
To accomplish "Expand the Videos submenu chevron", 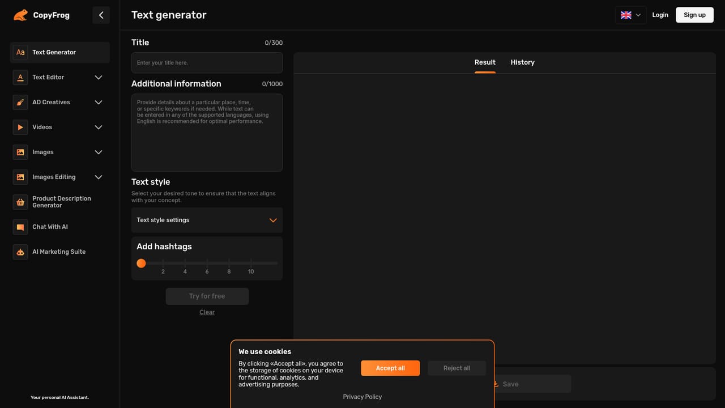I will point(99,127).
